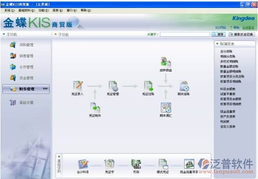
Task: Open the 币别 currency icon
Action: point(136,164)
